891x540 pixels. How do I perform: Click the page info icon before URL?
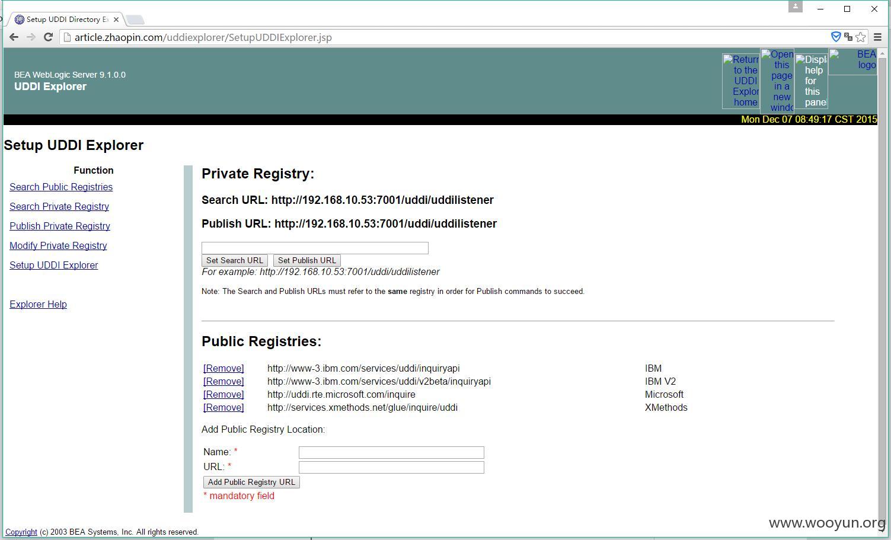67,37
